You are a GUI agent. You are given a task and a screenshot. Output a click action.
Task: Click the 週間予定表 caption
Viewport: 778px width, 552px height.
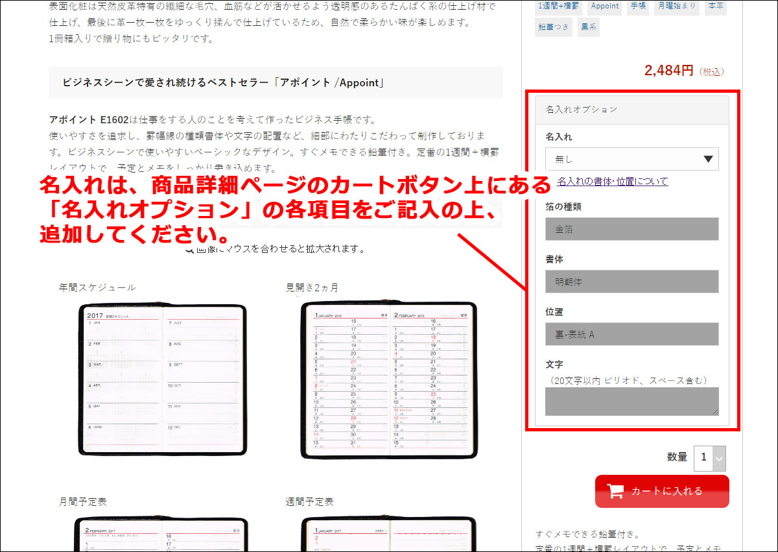coord(310,502)
